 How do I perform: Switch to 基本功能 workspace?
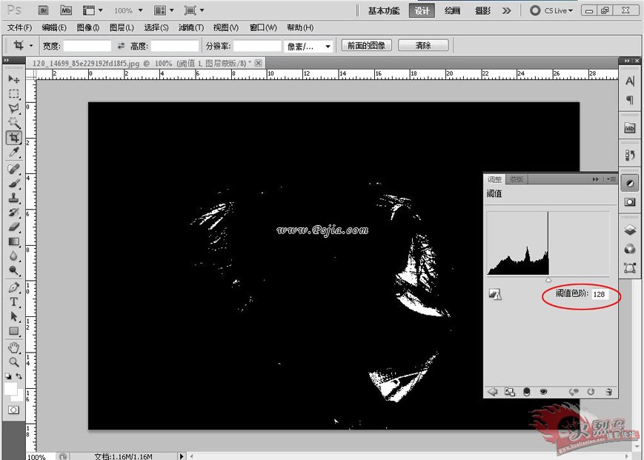(384, 11)
